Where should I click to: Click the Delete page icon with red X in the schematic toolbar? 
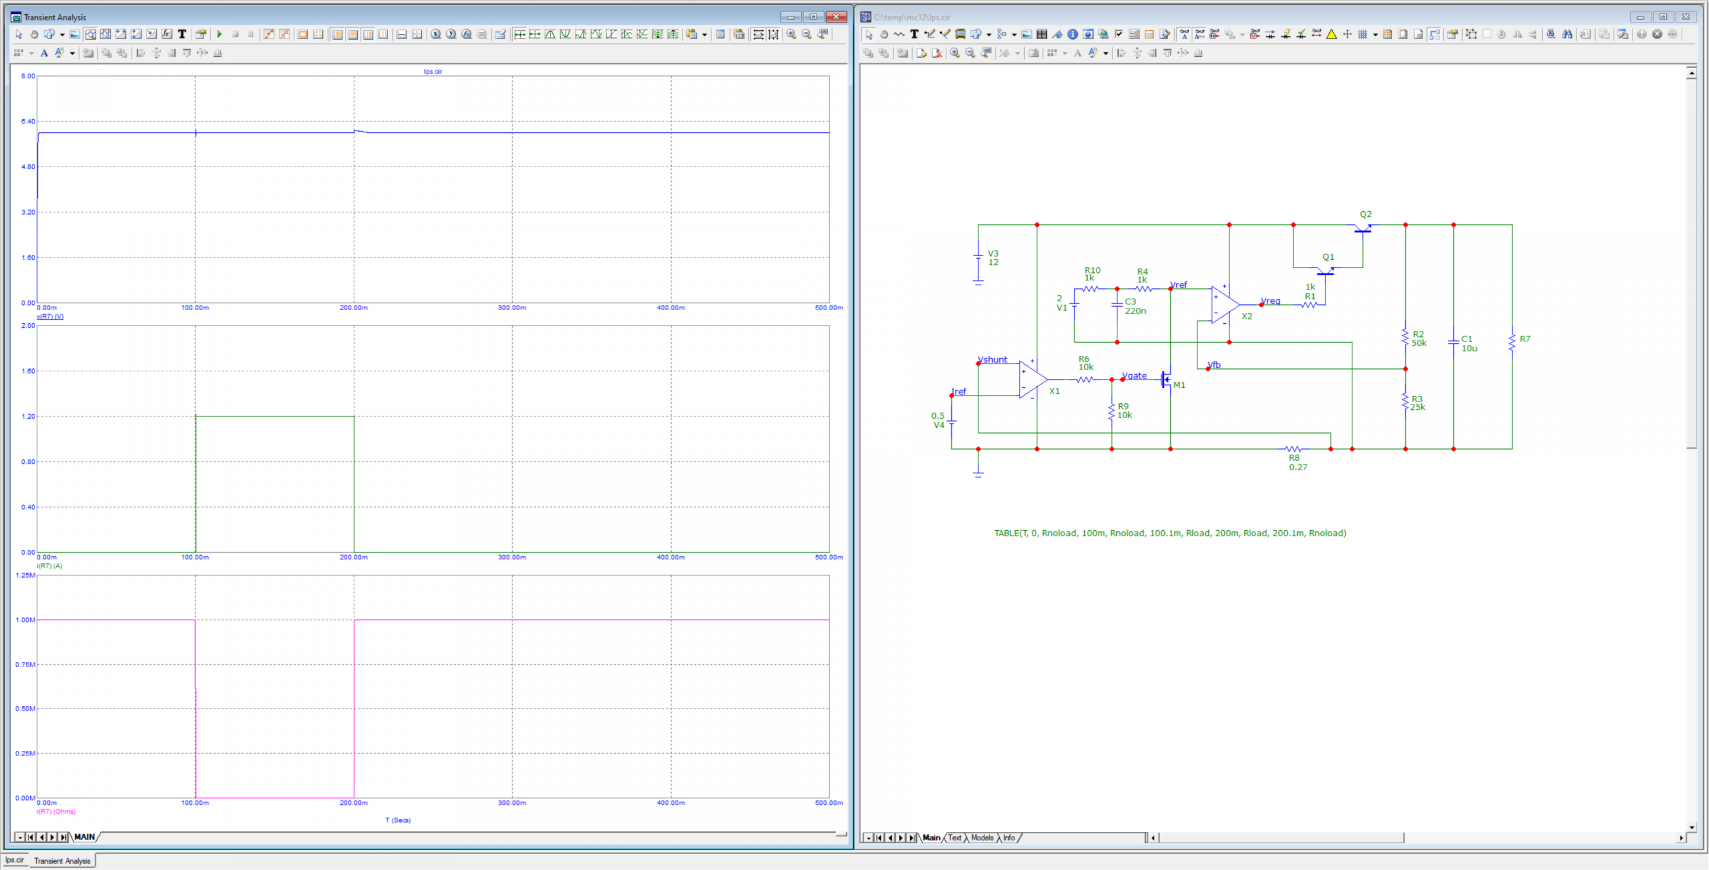coord(937,52)
